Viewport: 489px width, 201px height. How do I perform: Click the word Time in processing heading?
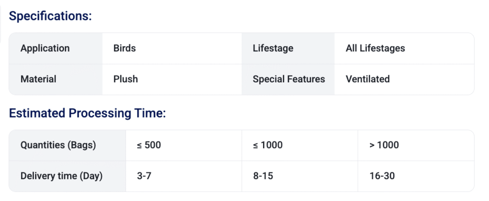(x=149, y=113)
